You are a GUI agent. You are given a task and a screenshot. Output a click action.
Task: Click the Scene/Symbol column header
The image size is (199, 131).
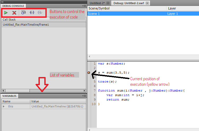(x=127, y=8)
